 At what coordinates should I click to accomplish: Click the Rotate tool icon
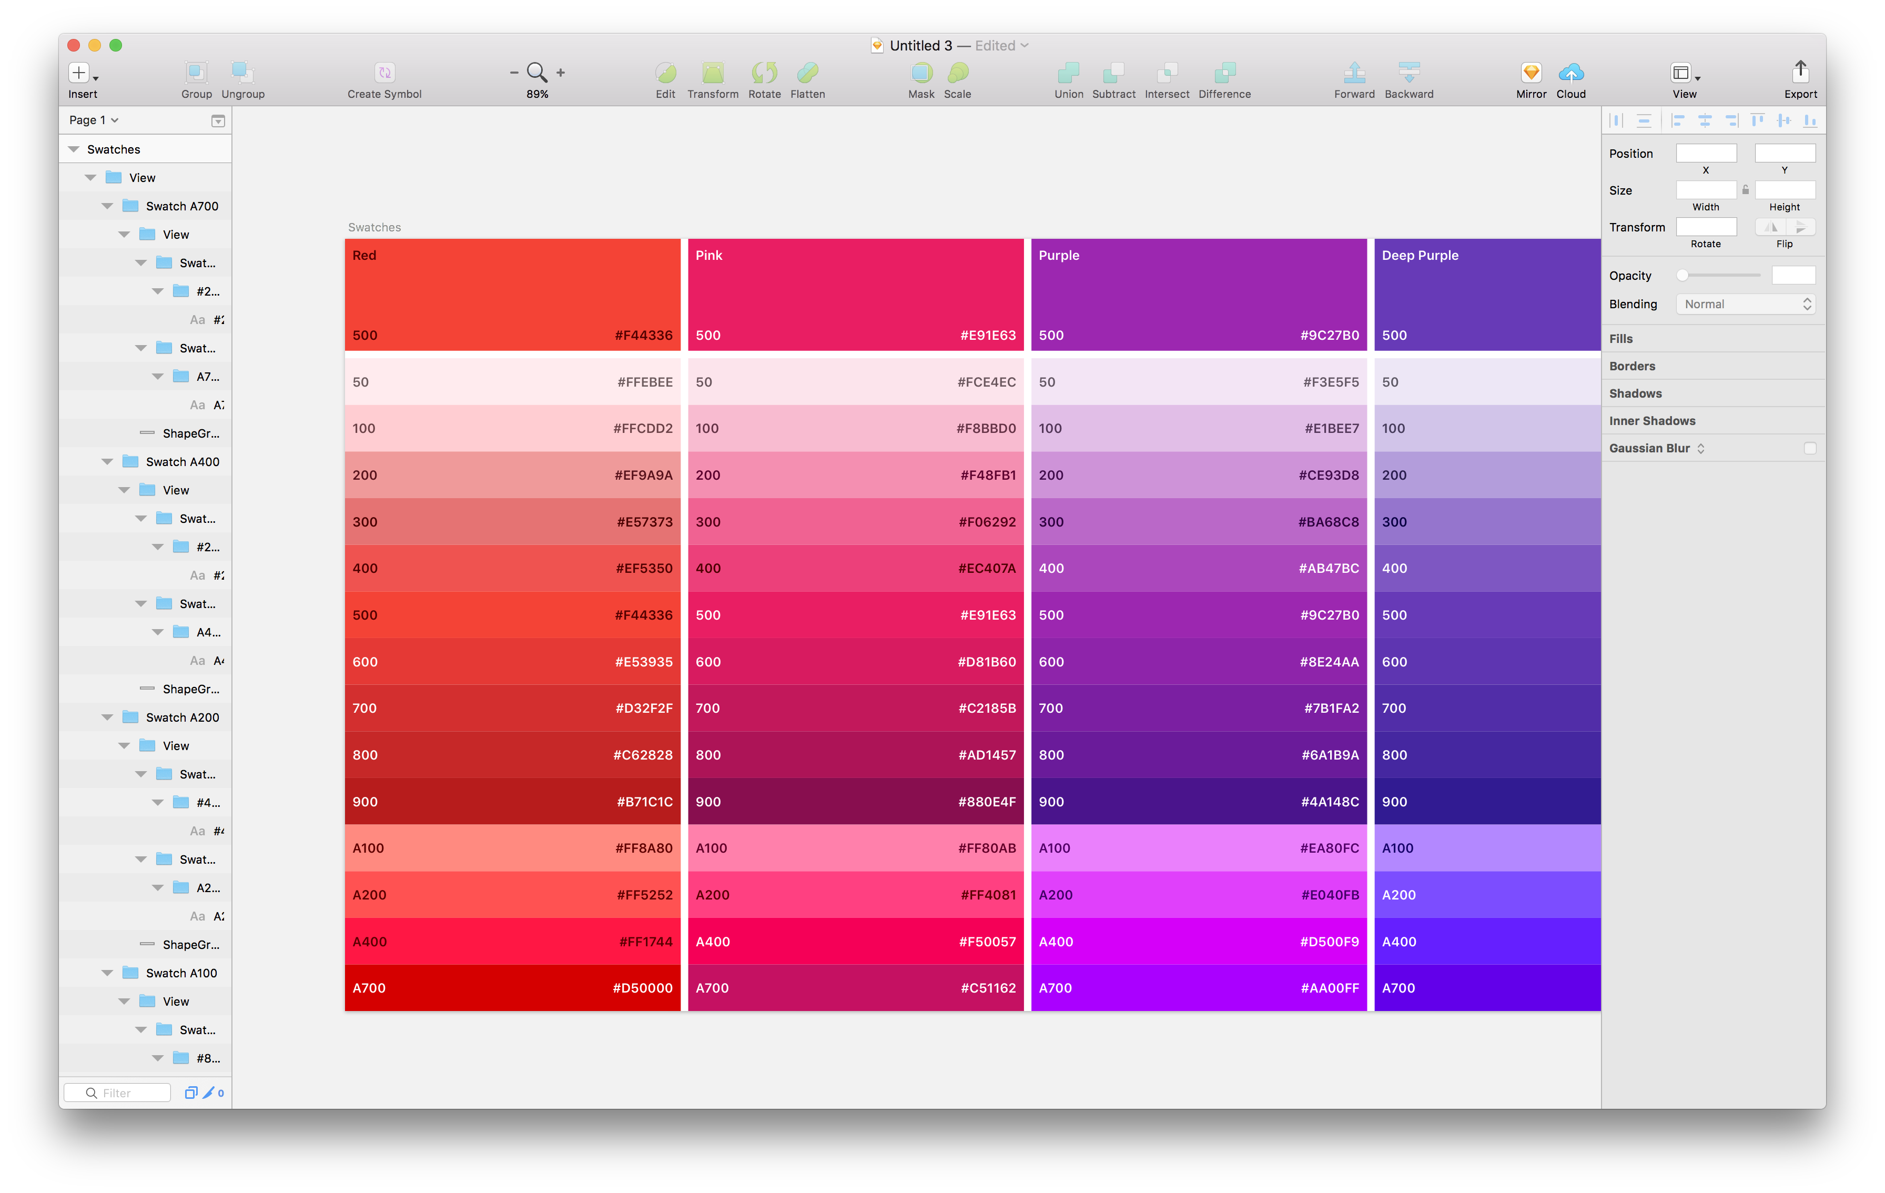point(764,73)
